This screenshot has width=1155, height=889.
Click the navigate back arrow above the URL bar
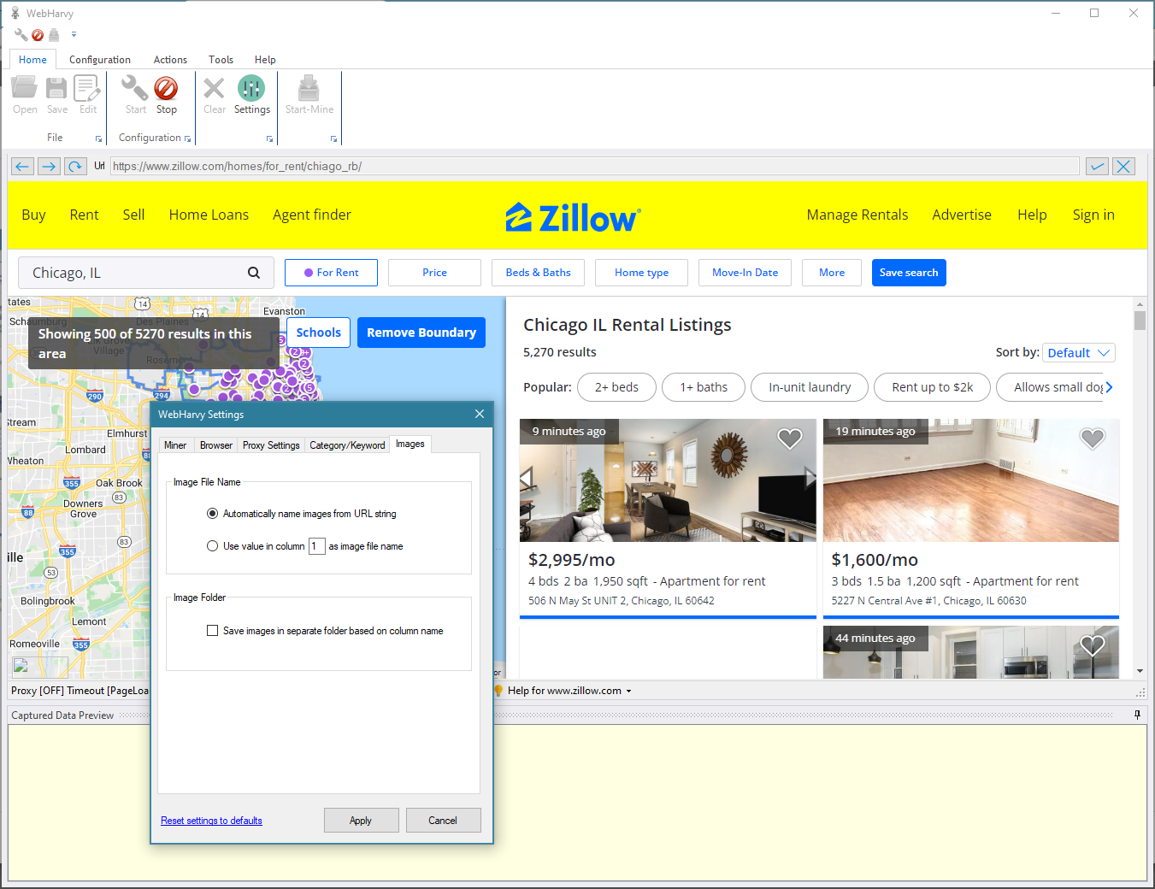(22, 166)
